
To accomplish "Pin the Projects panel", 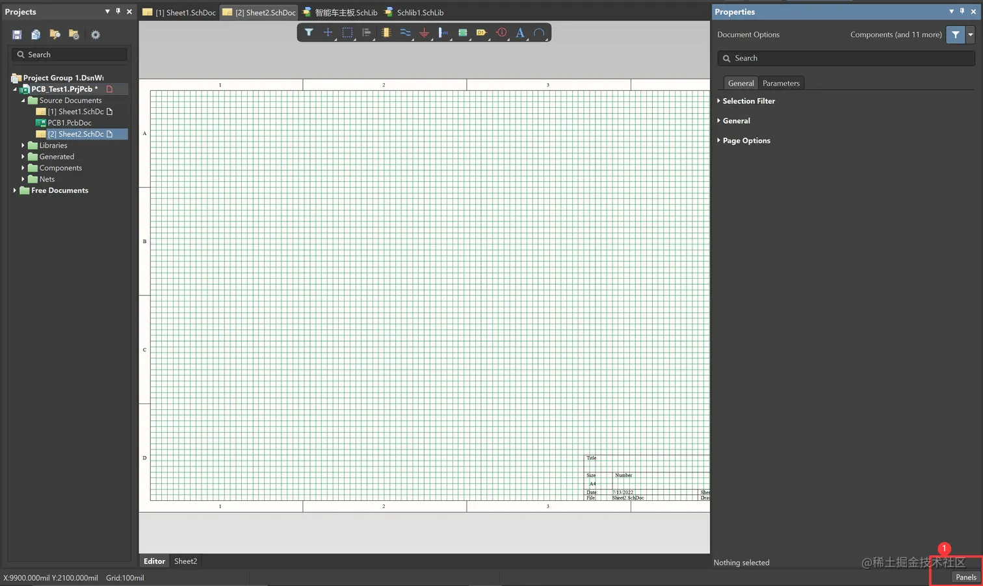I will pyautogui.click(x=118, y=12).
